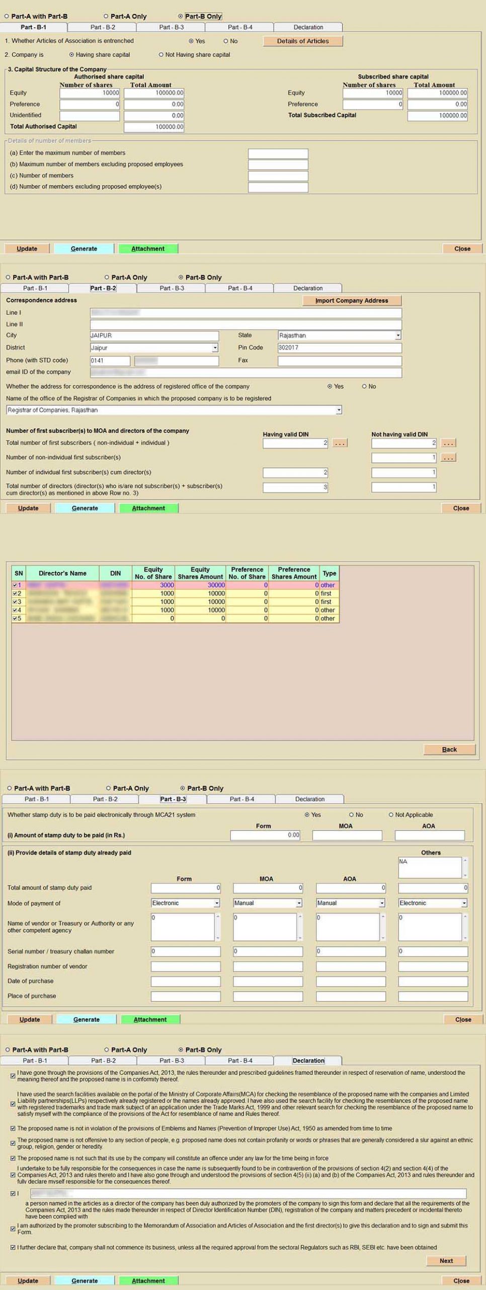Viewport: 486px width, 1290px height.
Task: Switch to Part - B-2 tab above the Articles of Association question
Action: 103,27
